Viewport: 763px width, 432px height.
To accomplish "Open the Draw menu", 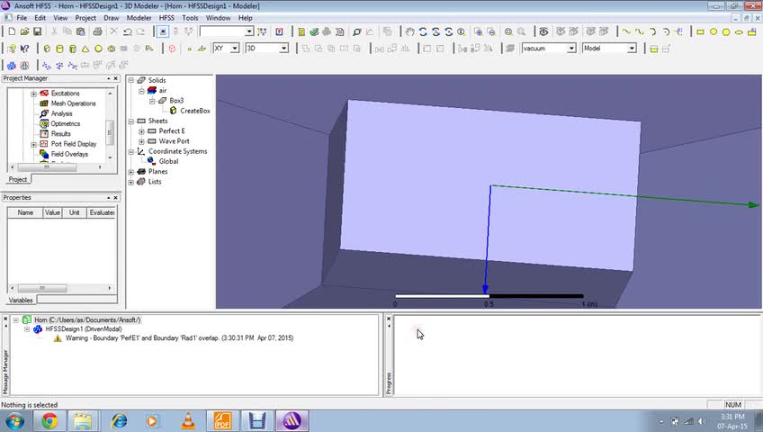I will [111, 18].
